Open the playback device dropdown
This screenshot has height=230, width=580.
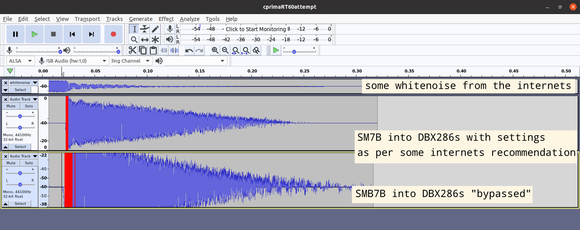(x=195, y=61)
